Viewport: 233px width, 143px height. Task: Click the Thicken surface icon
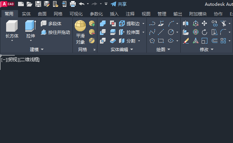click(x=113, y=41)
